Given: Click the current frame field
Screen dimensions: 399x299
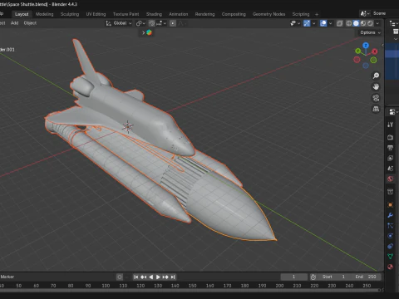Looking at the screenshot, I should 293,277.
